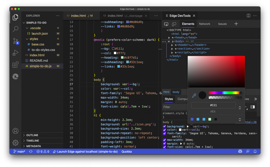
Task: Open the Search view icon
Action: point(16,29)
